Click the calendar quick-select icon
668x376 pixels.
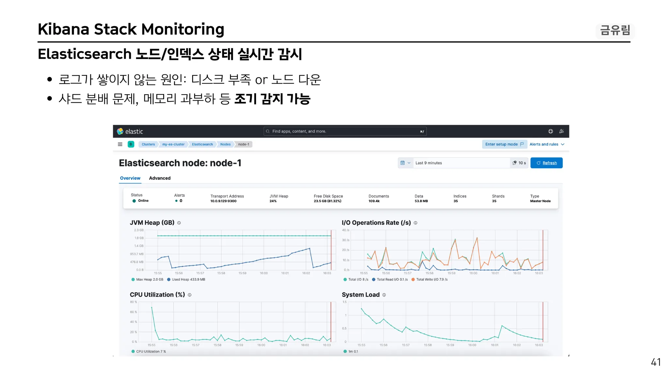pos(402,163)
